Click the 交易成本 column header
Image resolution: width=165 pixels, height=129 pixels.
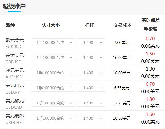click(x=122, y=25)
